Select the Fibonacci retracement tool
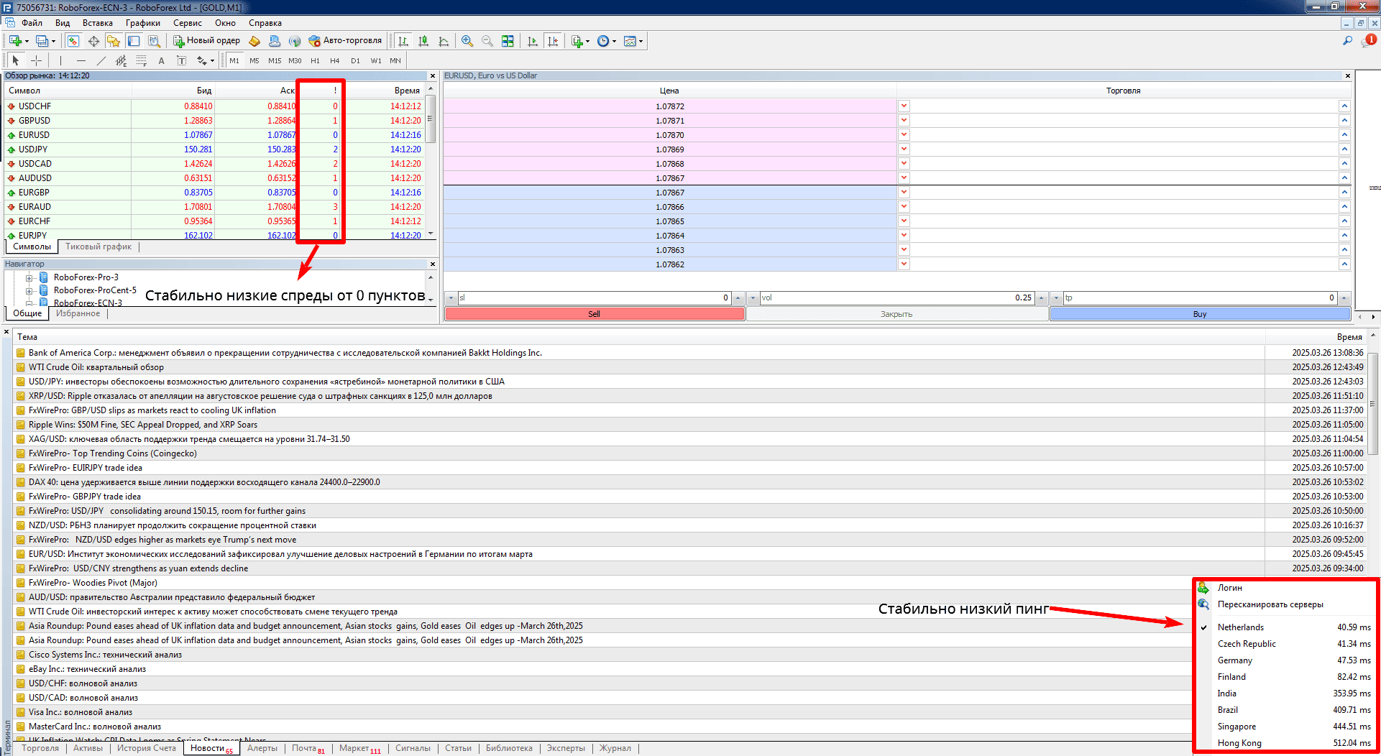 [x=141, y=60]
